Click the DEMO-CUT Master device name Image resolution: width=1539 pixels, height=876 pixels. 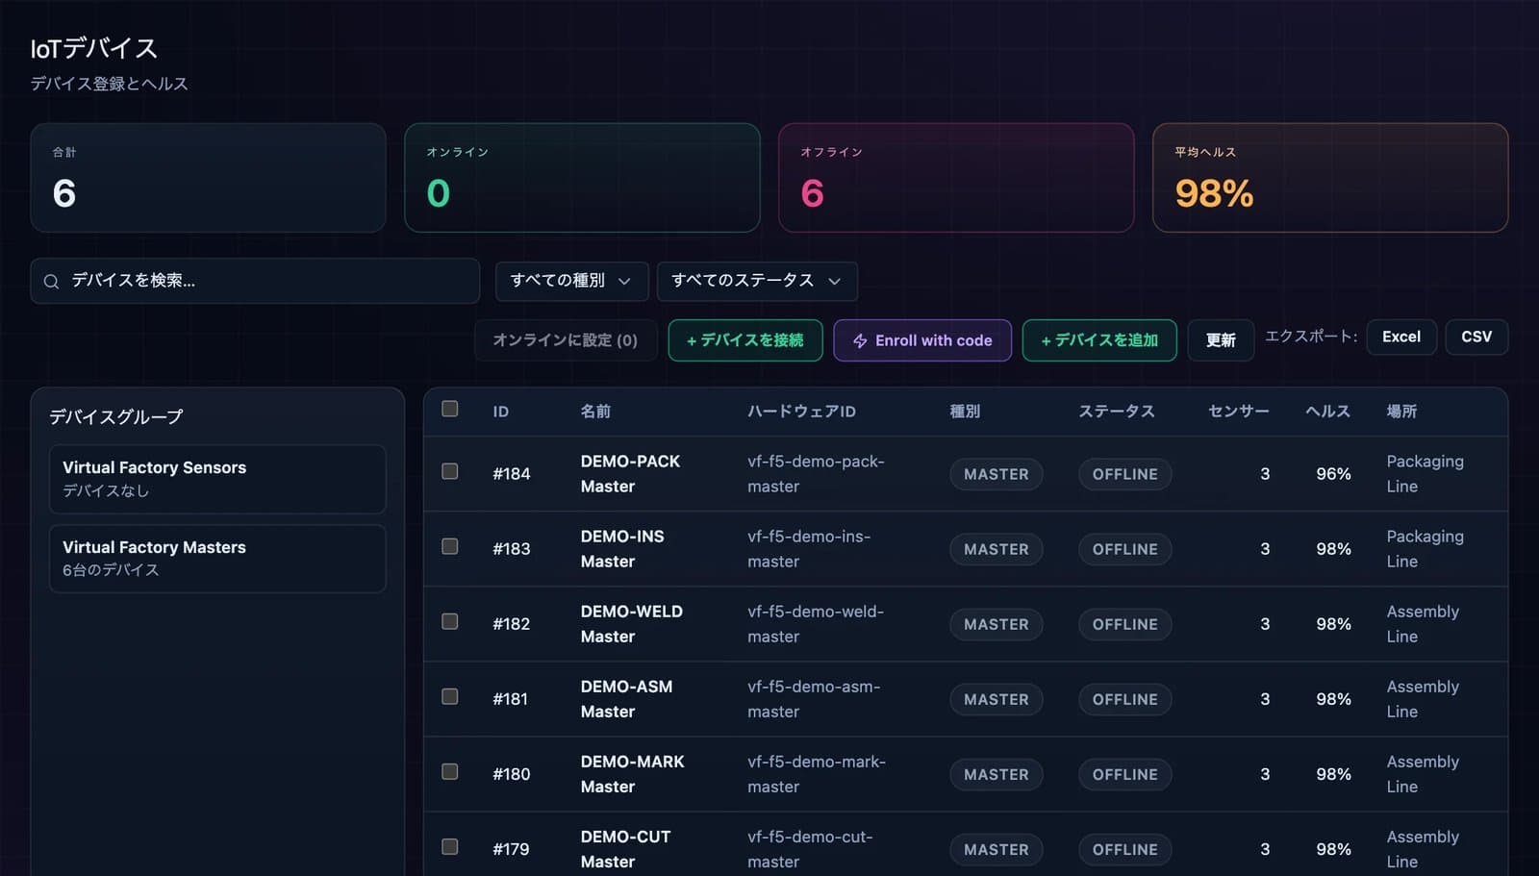click(625, 849)
